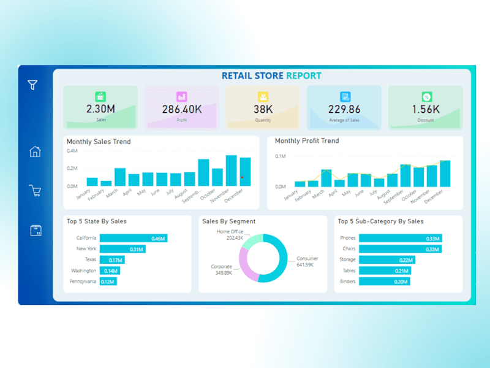Open the product box icon in sidebar

[36, 231]
